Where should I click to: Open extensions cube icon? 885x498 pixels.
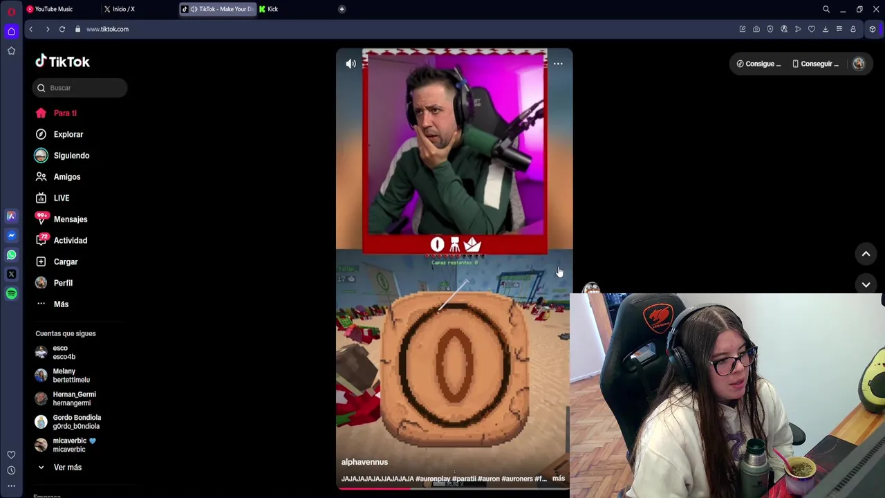[x=873, y=29]
